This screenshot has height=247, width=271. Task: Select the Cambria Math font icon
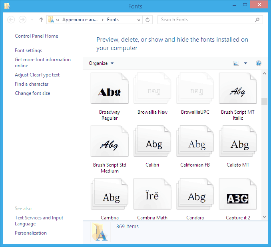[x=152, y=194]
